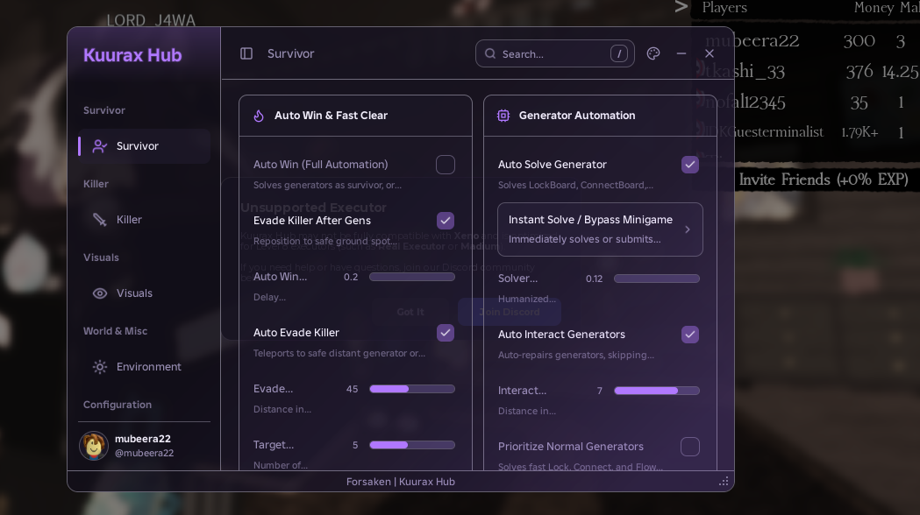920x515 pixels.
Task: Click the search magnifier icon
Action: pos(490,54)
